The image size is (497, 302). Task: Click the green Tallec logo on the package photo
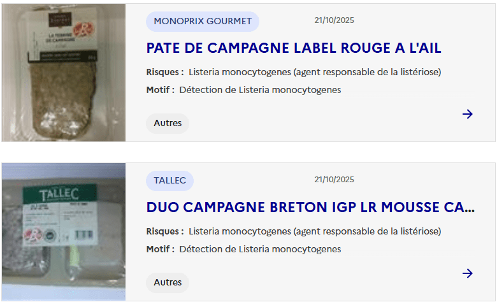click(x=59, y=193)
